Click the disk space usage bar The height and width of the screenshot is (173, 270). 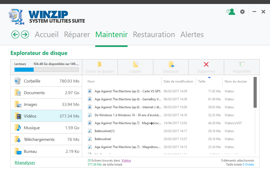tap(46, 70)
